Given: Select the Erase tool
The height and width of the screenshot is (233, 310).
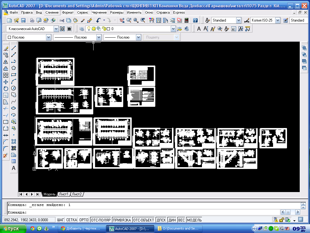Looking at the screenshot, I should [6, 48].
